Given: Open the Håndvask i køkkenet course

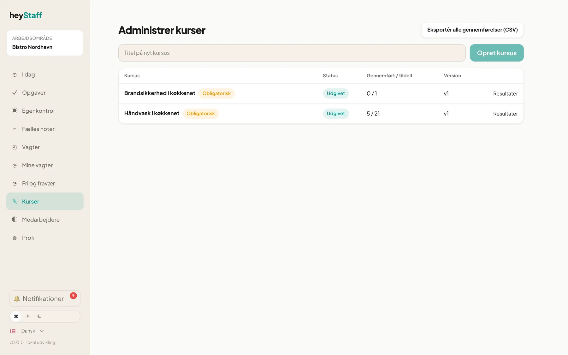Looking at the screenshot, I should (x=152, y=113).
